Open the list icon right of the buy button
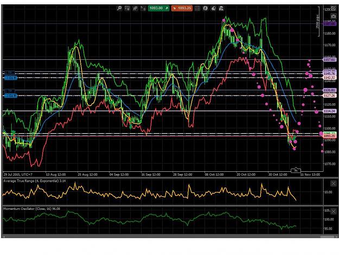This screenshot has height=255, width=339. (x=197, y=8)
